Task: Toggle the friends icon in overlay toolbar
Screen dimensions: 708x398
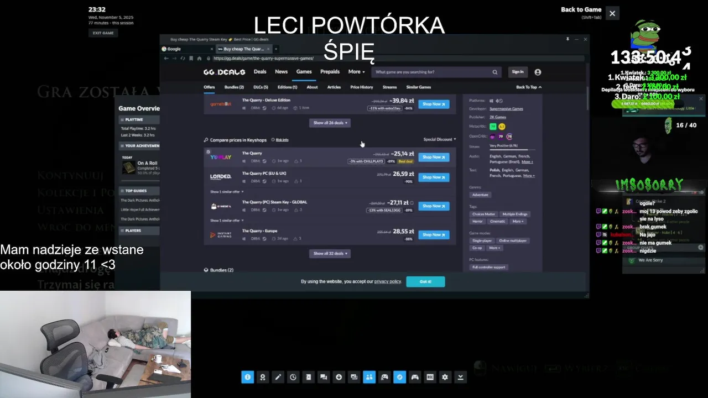Action: click(369, 377)
